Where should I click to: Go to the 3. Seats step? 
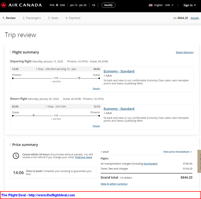53,18
